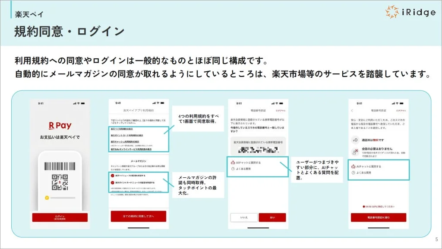Enable the 楽天ポイントカードニュースの配信を希望する checkbox
The image size is (442, 249).
click(113, 183)
